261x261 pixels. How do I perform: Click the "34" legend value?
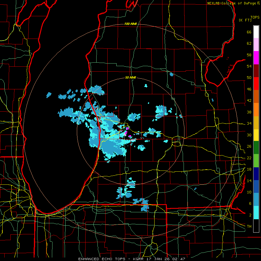[249, 124]
